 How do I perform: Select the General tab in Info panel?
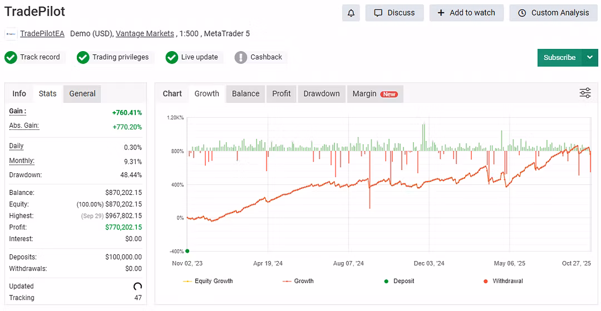click(x=82, y=94)
